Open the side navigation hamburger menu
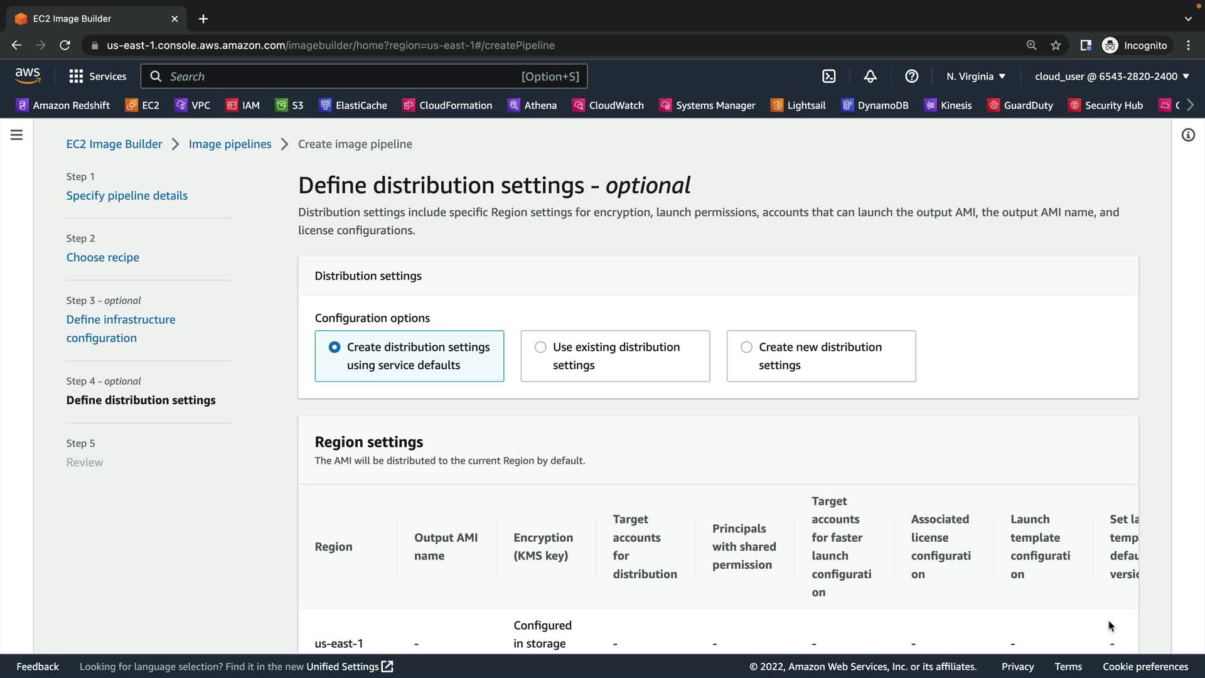1205x678 pixels. point(17,135)
